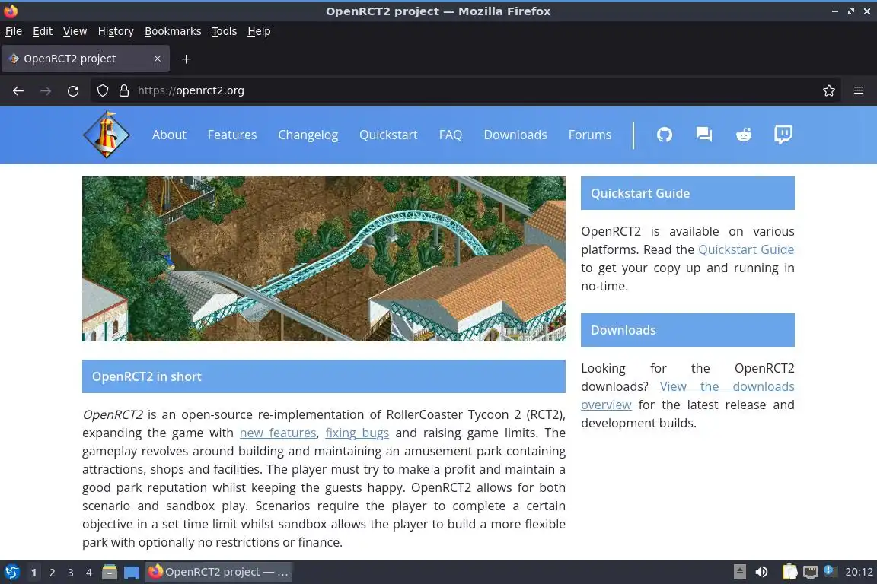Click the OpenRCT2 logo in header

tap(107, 135)
